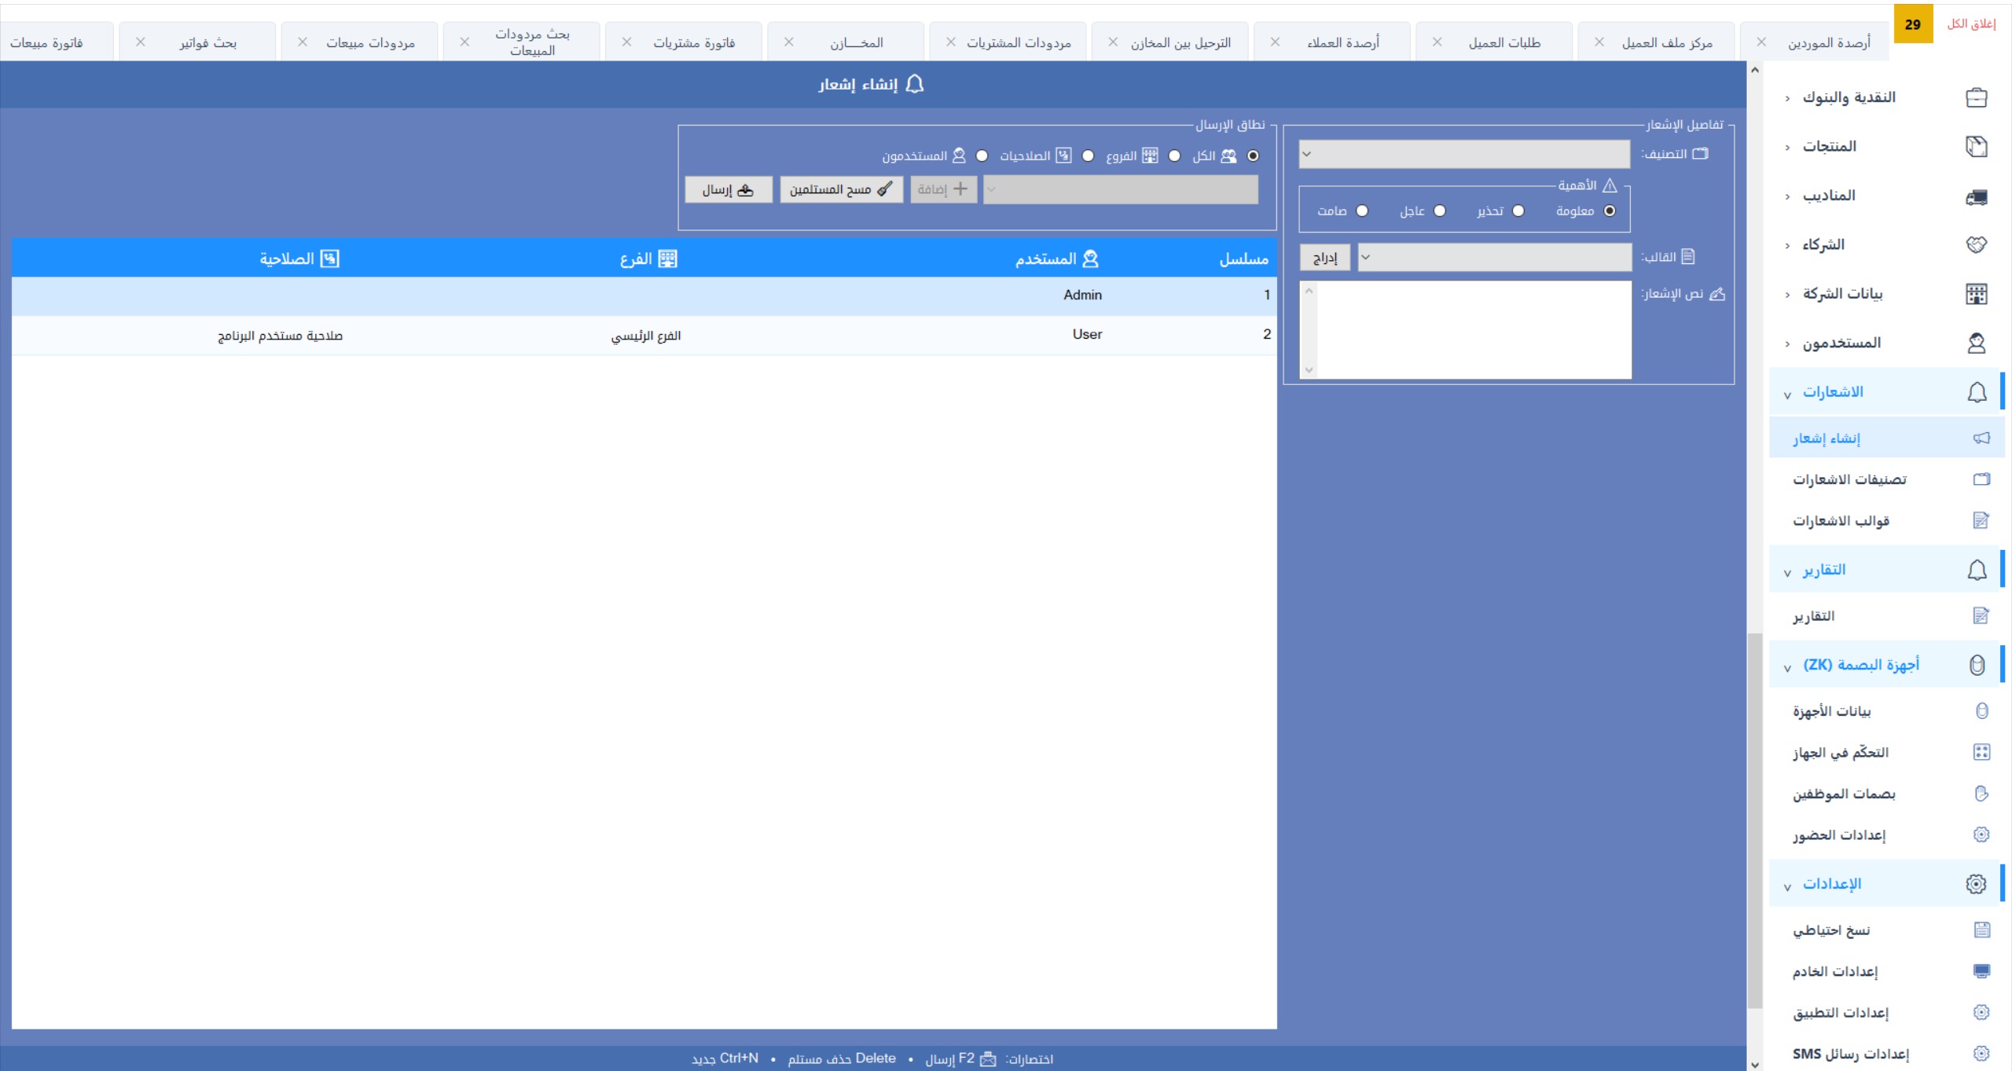Click the branch icon in الفرع column header
The height and width of the screenshot is (1071, 2012).
pyautogui.click(x=667, y=259)
